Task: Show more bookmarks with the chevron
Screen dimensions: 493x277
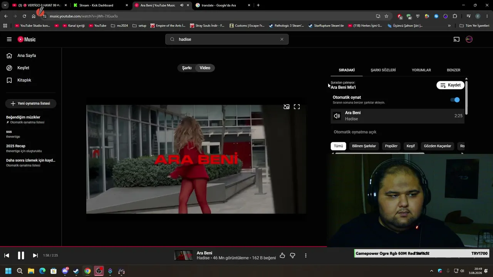Action: pyautogui.click(x=449, y=26)
